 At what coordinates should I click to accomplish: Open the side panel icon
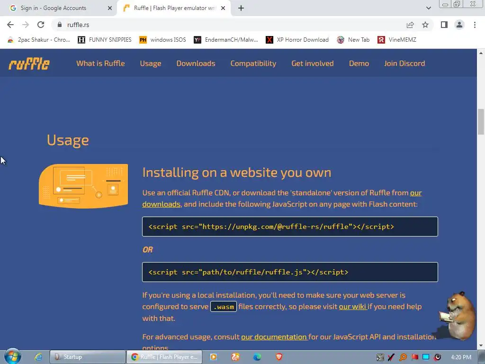[x=444, y=25]
